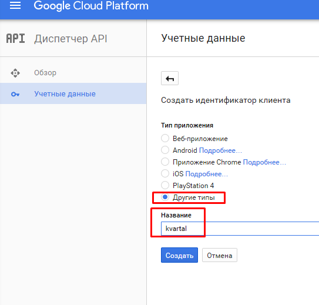Click the Название input field with kvartal
The image size is (319, 305).
point(240,229)
